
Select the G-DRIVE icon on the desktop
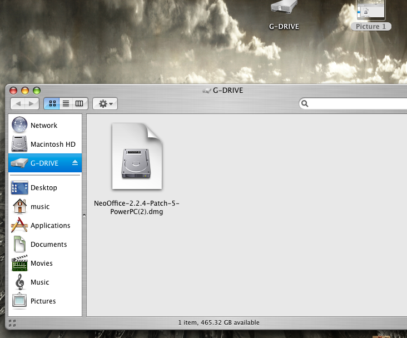coord(284,7)
